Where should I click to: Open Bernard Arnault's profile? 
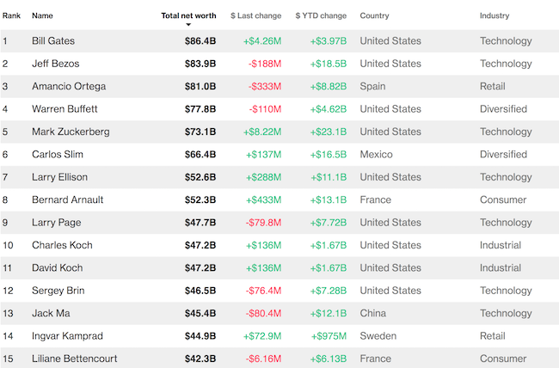coord(68,199)
